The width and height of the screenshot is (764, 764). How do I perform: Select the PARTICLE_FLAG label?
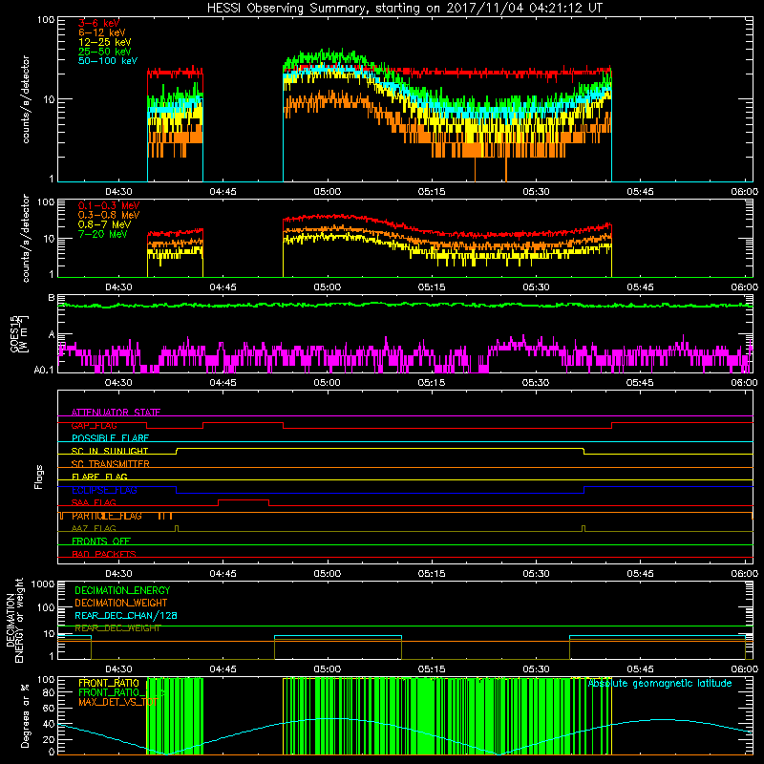click(107, 516)
